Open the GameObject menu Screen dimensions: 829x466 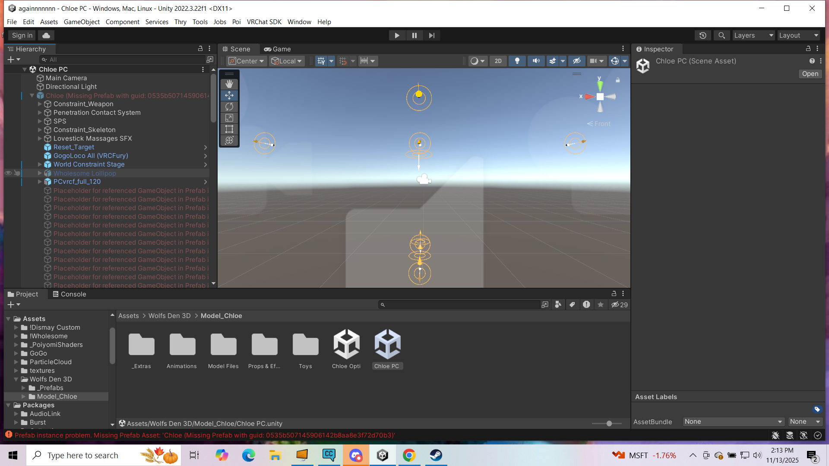pos(82,22)
